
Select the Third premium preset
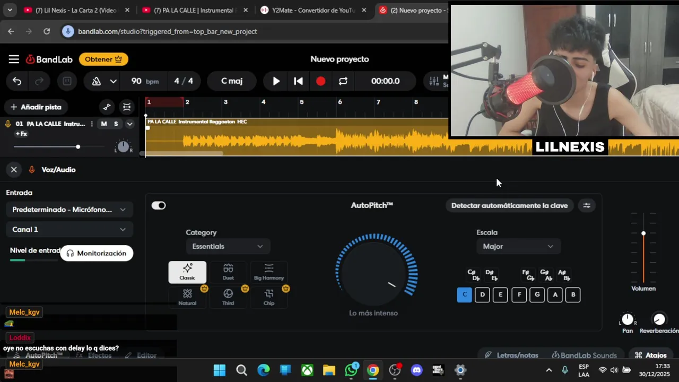[x=228, y=297]
